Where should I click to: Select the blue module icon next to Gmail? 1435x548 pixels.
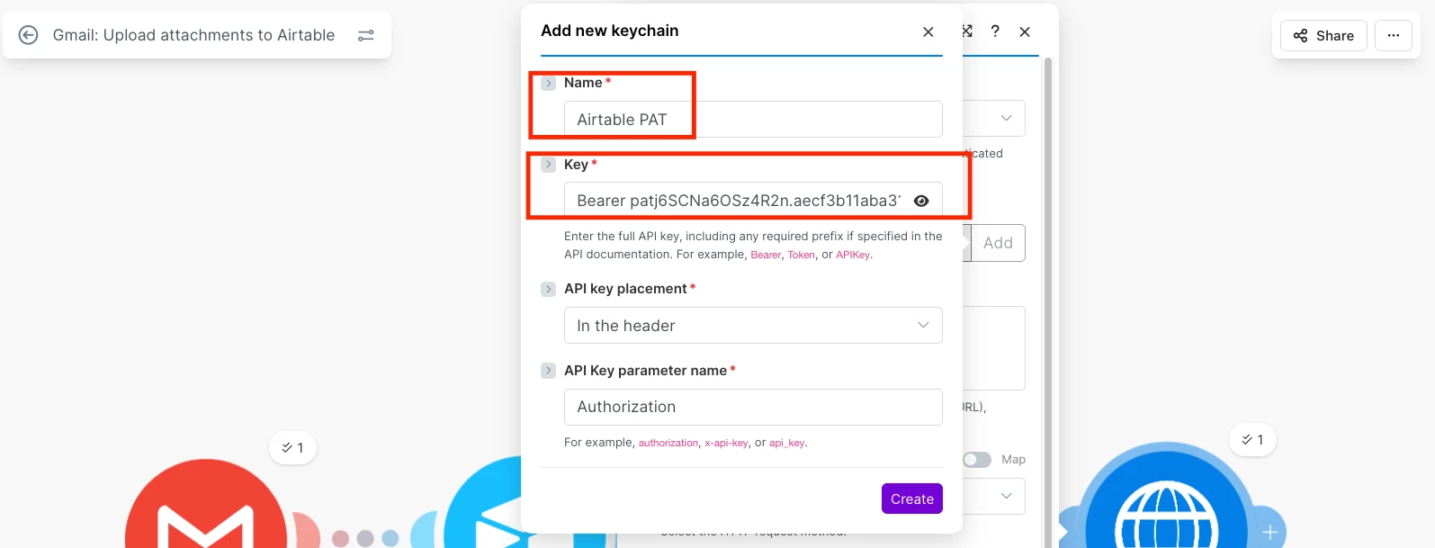coord(483,504)
